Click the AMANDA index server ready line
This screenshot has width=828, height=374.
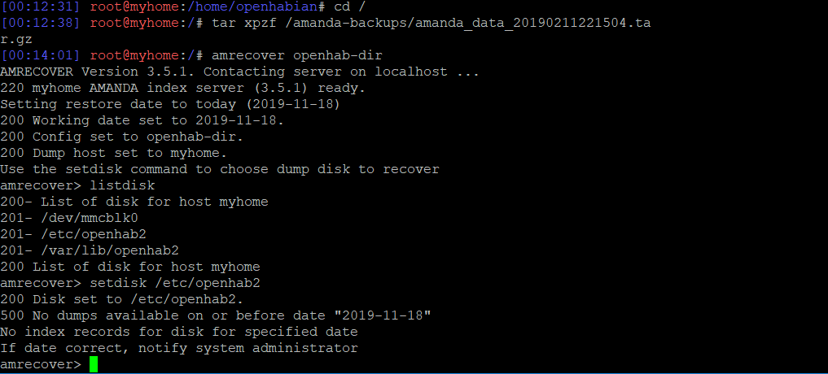pos(183,88)
